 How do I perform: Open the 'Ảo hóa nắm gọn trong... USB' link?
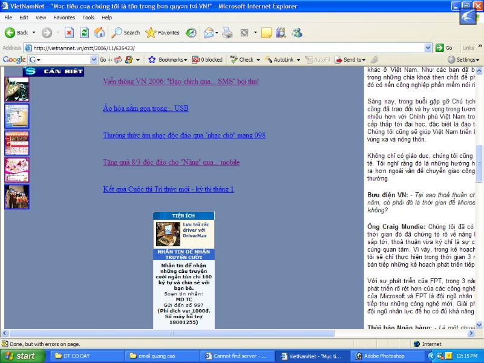click(x=146, y=108)
